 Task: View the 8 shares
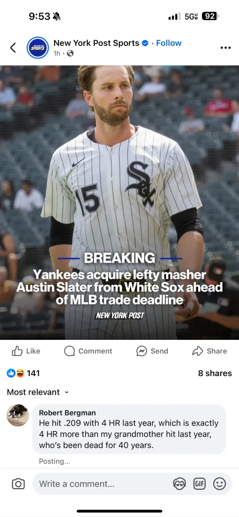215,373
